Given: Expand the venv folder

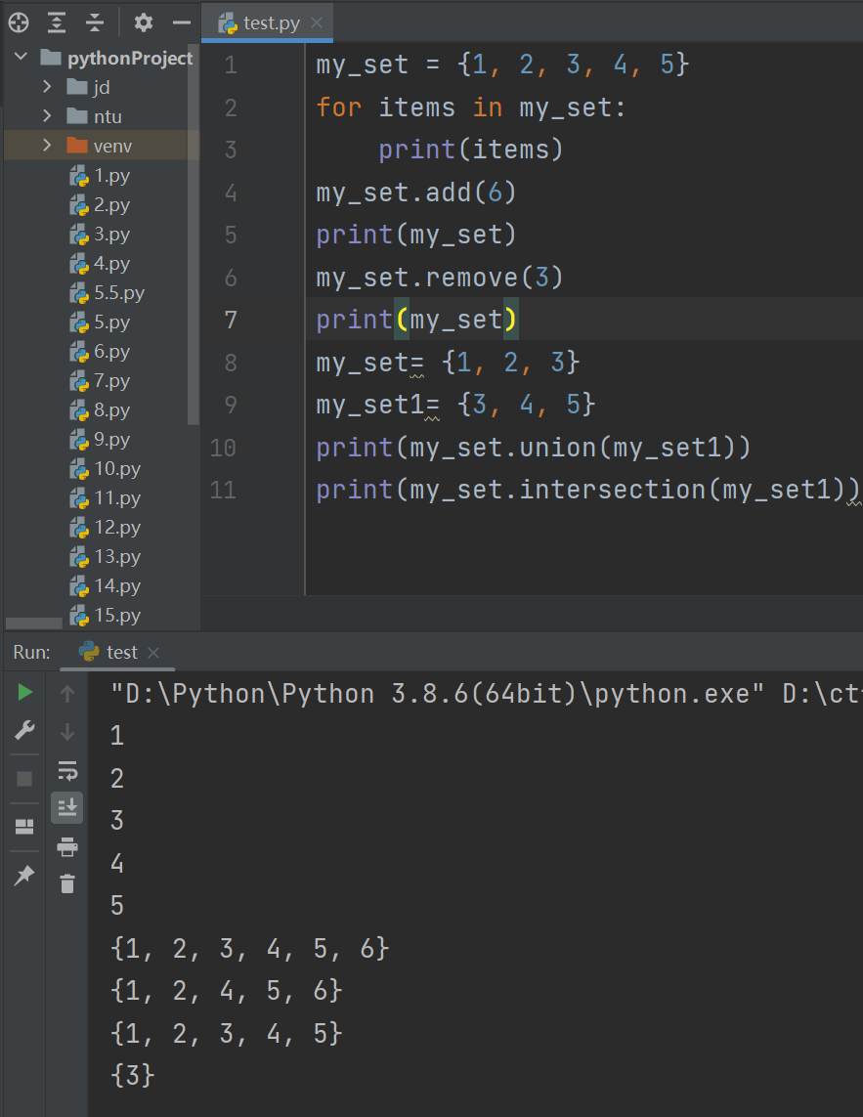Looking at the screenshot, I should coord(47,147).
